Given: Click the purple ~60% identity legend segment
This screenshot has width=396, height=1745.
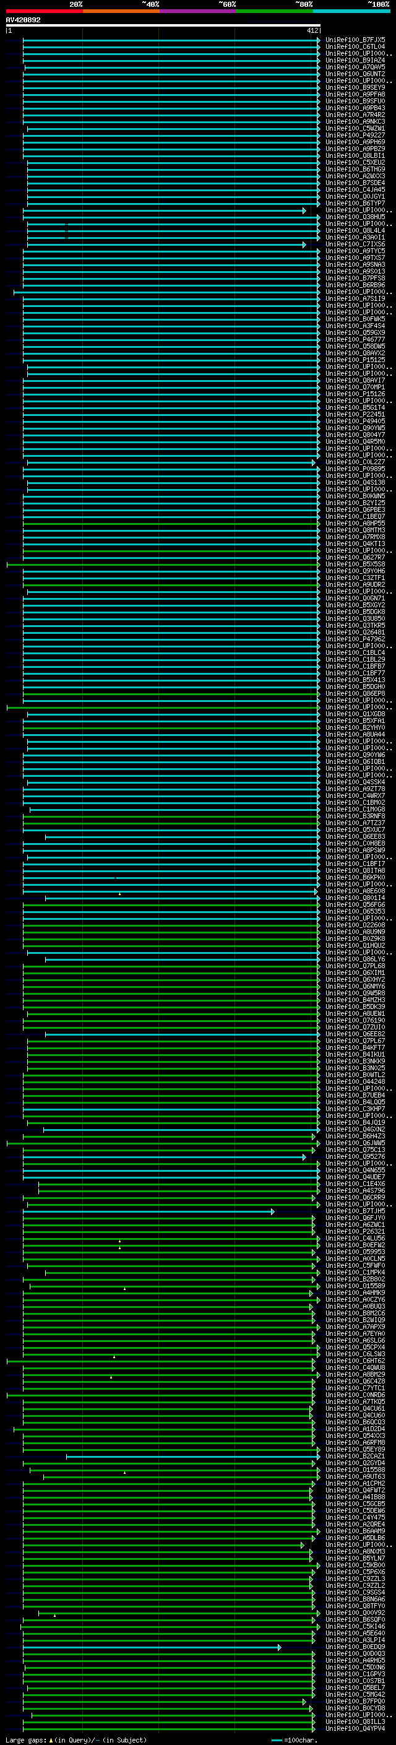Looking at the screenshot, I should point(197,11).
